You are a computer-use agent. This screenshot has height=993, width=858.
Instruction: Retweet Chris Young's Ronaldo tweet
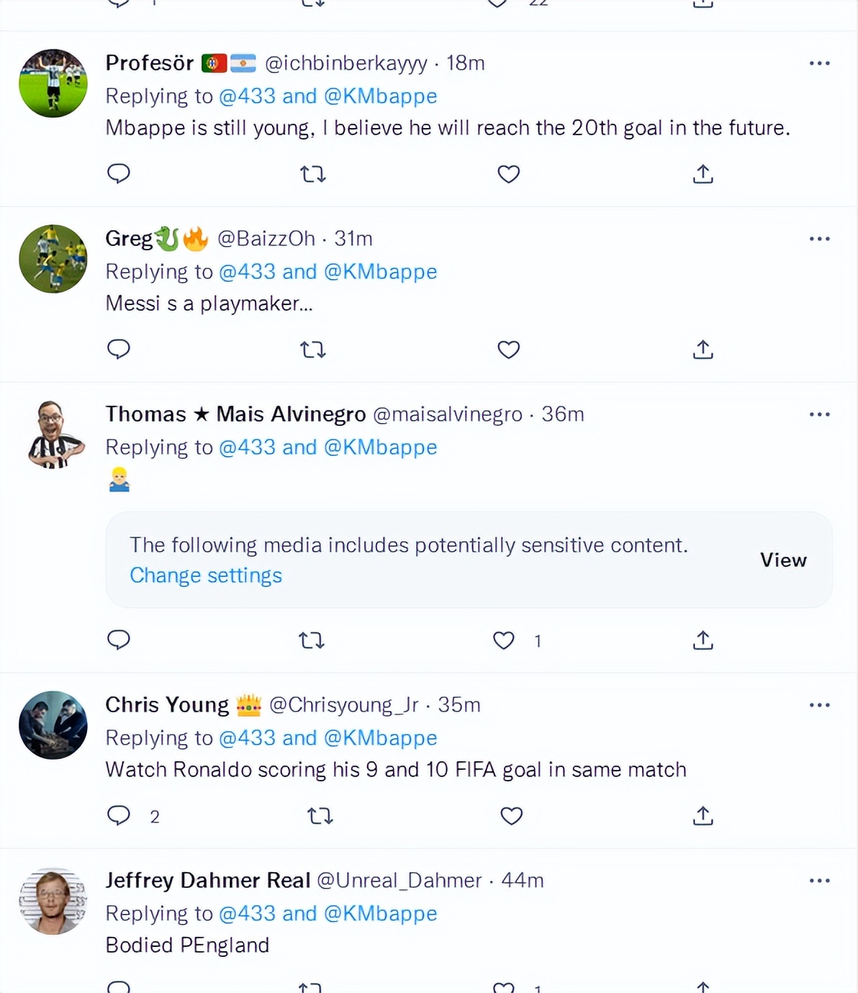pos(320,816)
